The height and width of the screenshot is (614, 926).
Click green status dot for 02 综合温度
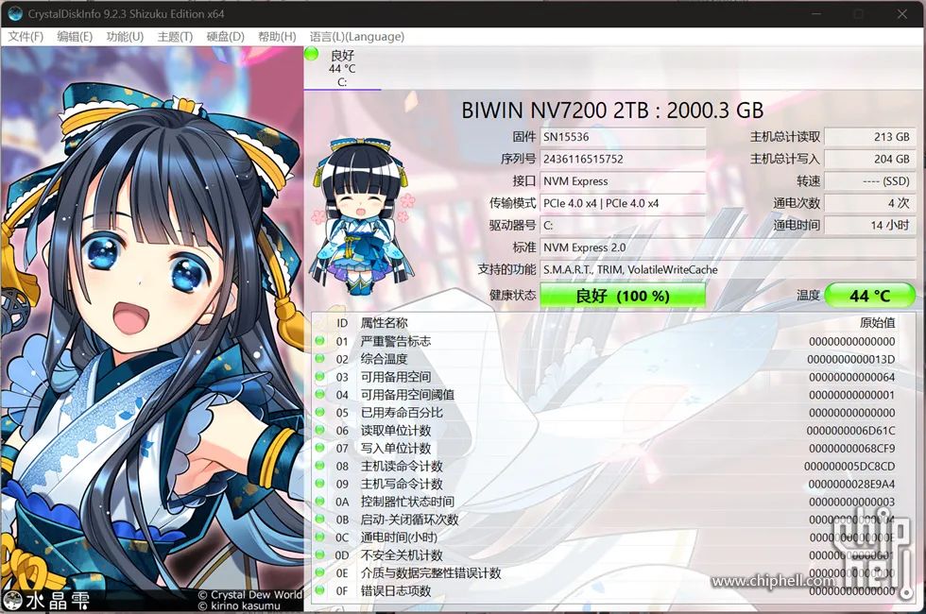coord(320,358)
